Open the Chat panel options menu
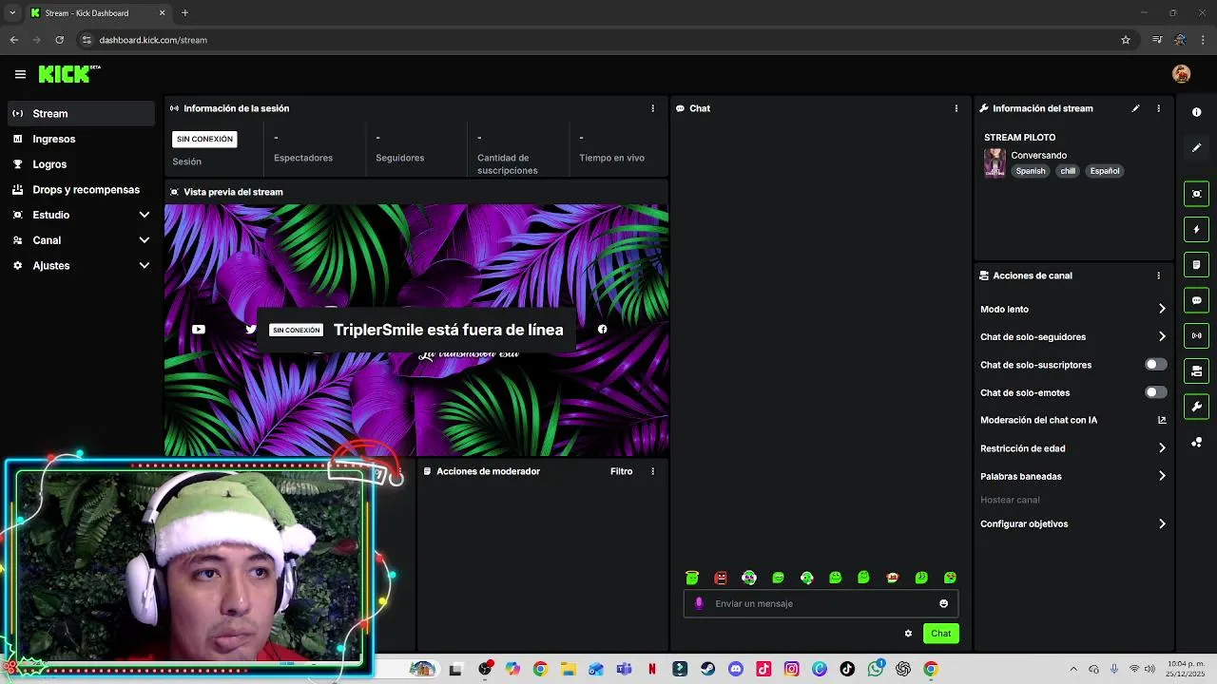Screen dimensions: 1217x684 [956, 108]
